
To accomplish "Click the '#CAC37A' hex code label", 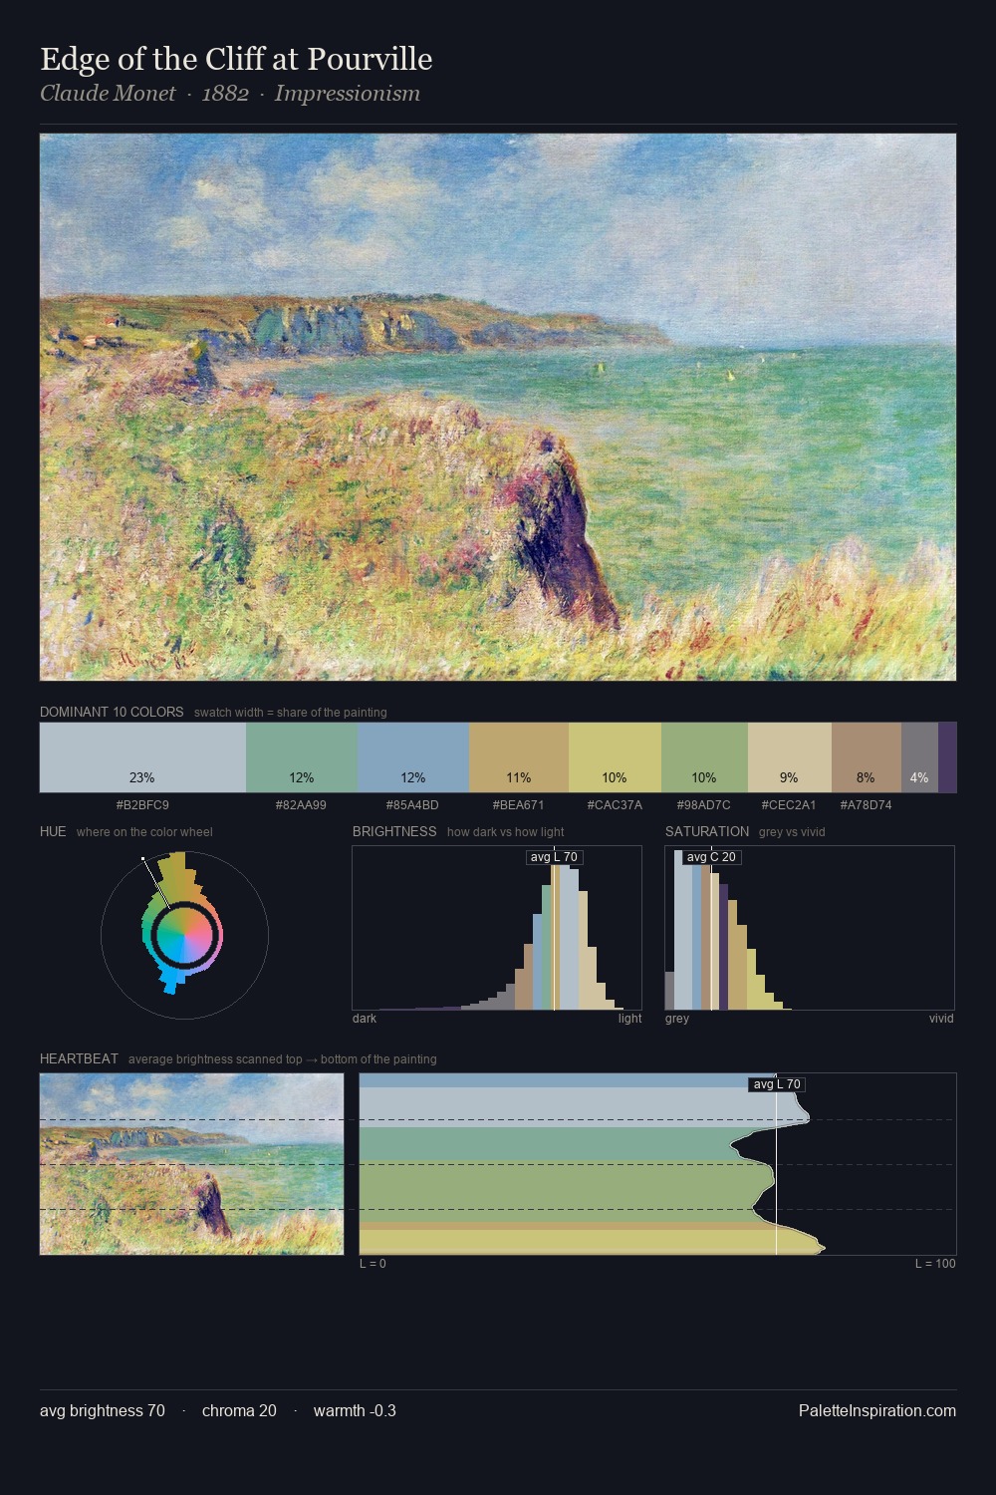I will pyautogui.click(x=615, y=804).
